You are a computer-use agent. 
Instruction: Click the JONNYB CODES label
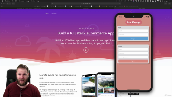[86, 29]
